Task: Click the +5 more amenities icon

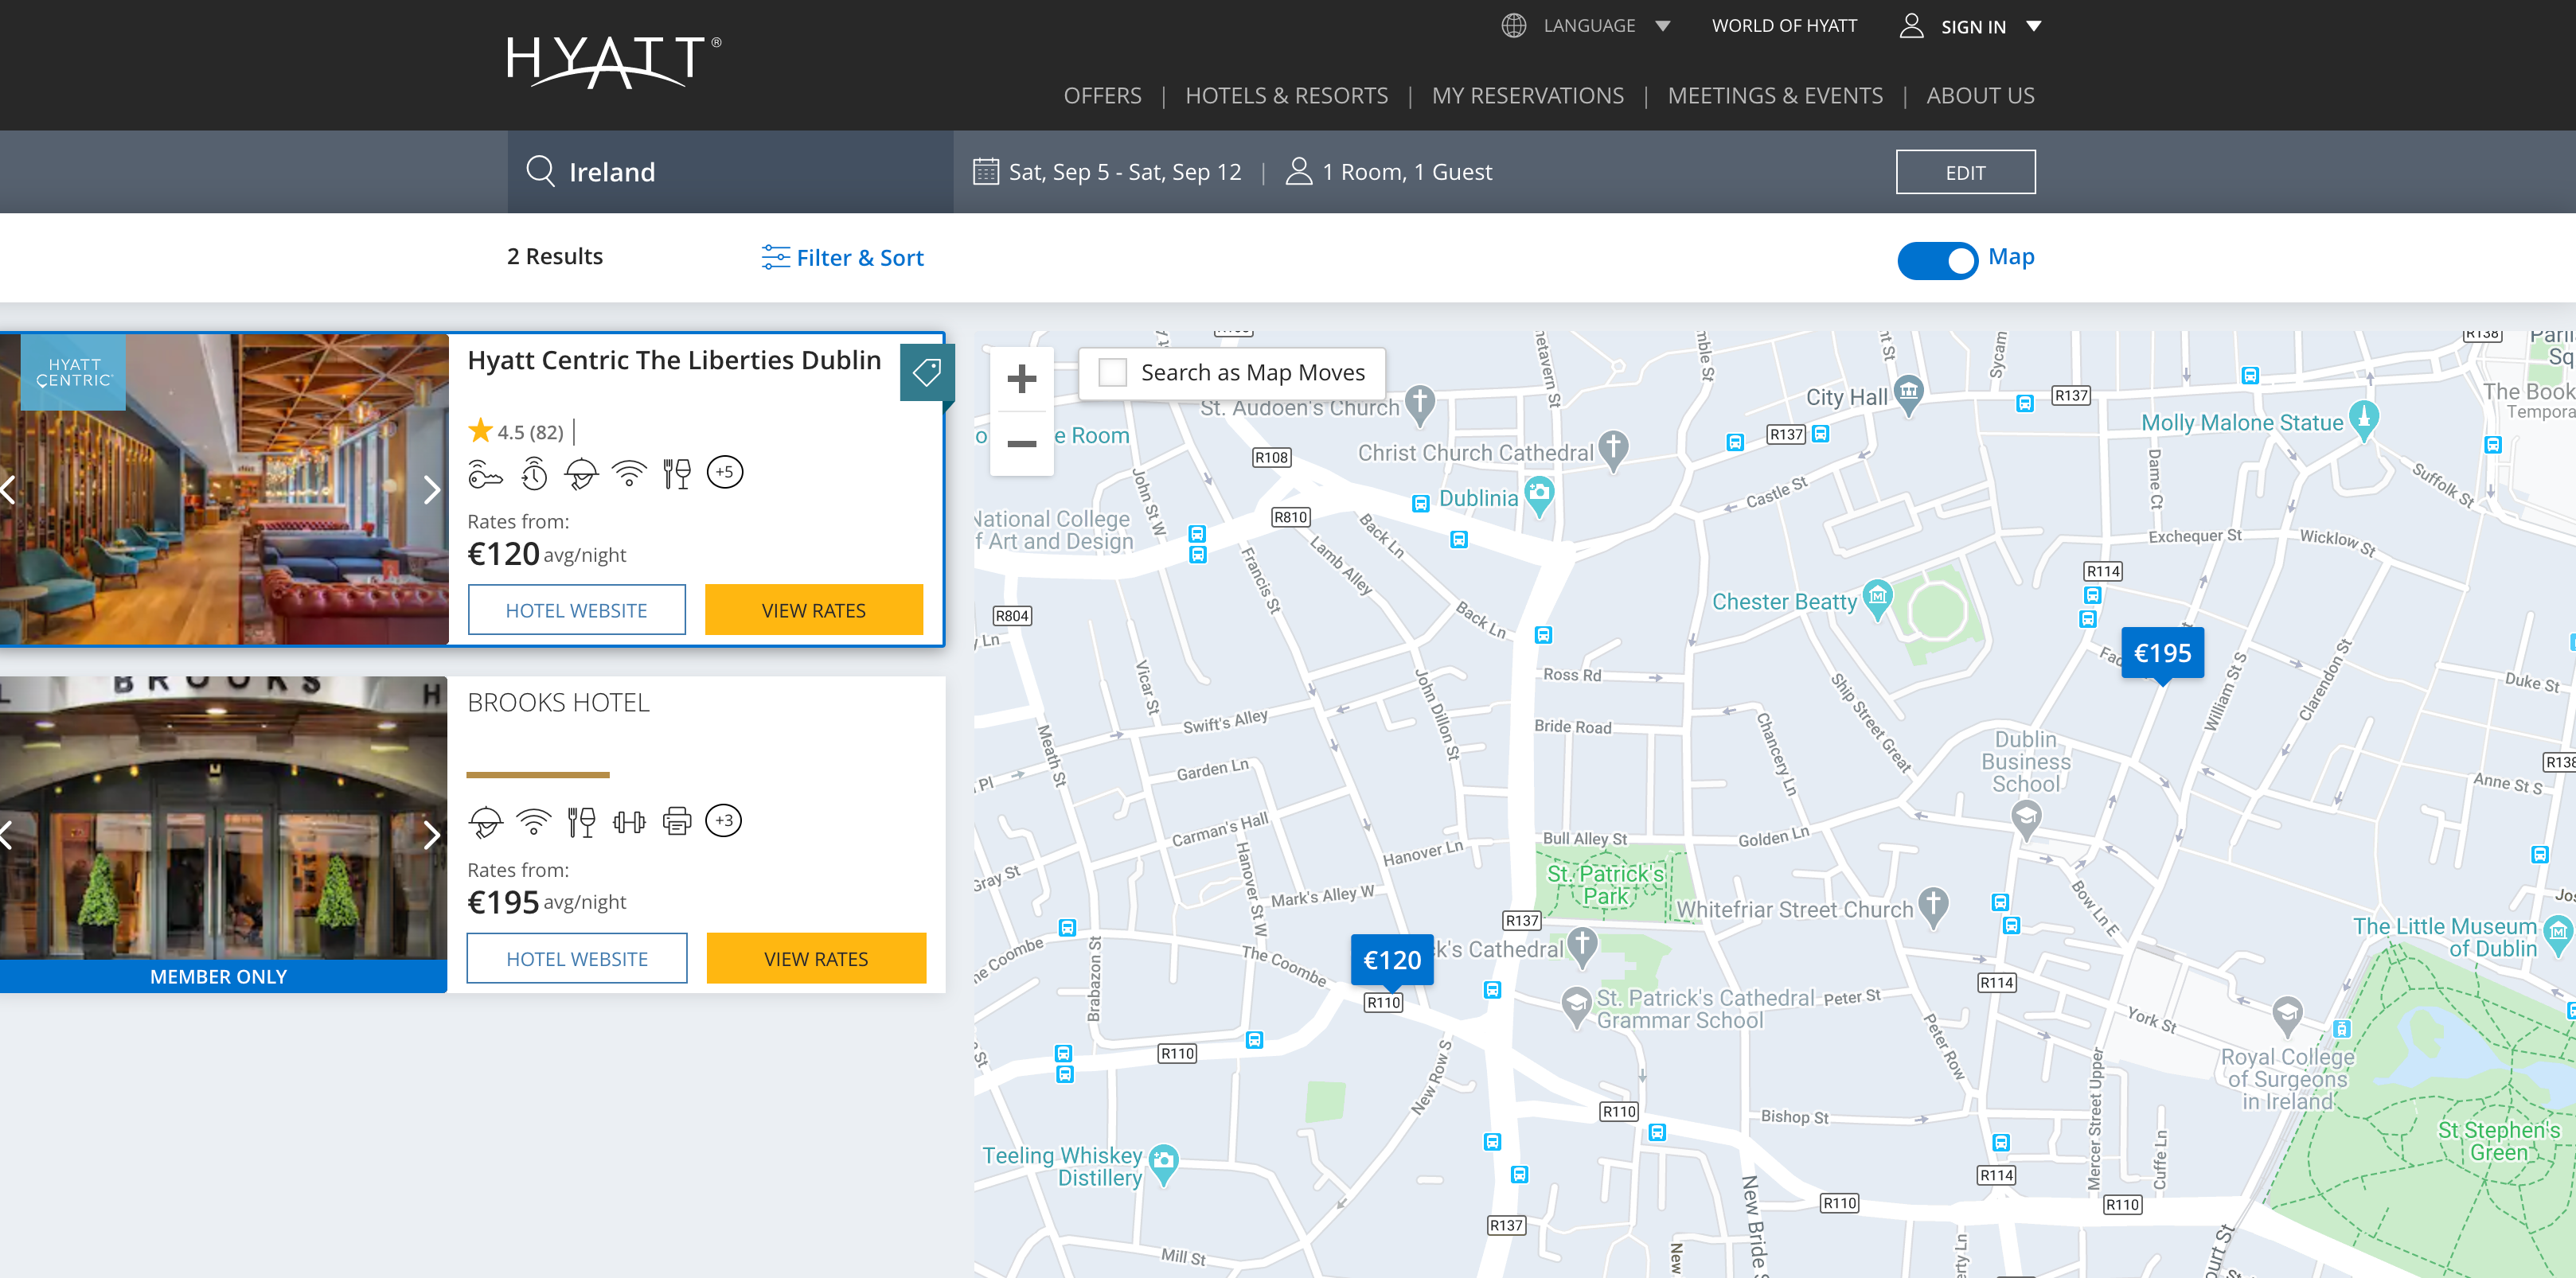Action: click(x=724, y=472)
